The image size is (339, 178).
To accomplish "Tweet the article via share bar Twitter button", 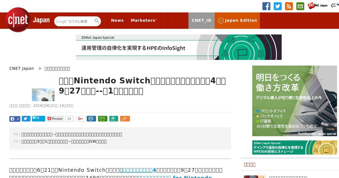I will click(26, 119).
